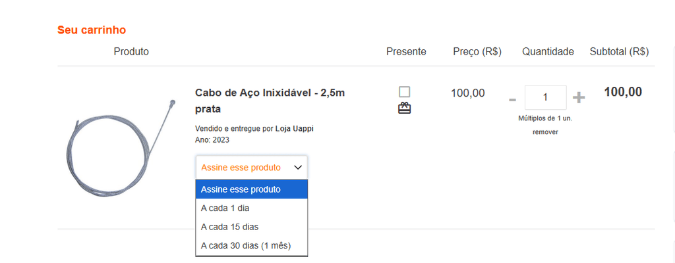Pick the A cada 15 dias option
The width and height of the screenshot is (675, 263).
click(251, 227)
